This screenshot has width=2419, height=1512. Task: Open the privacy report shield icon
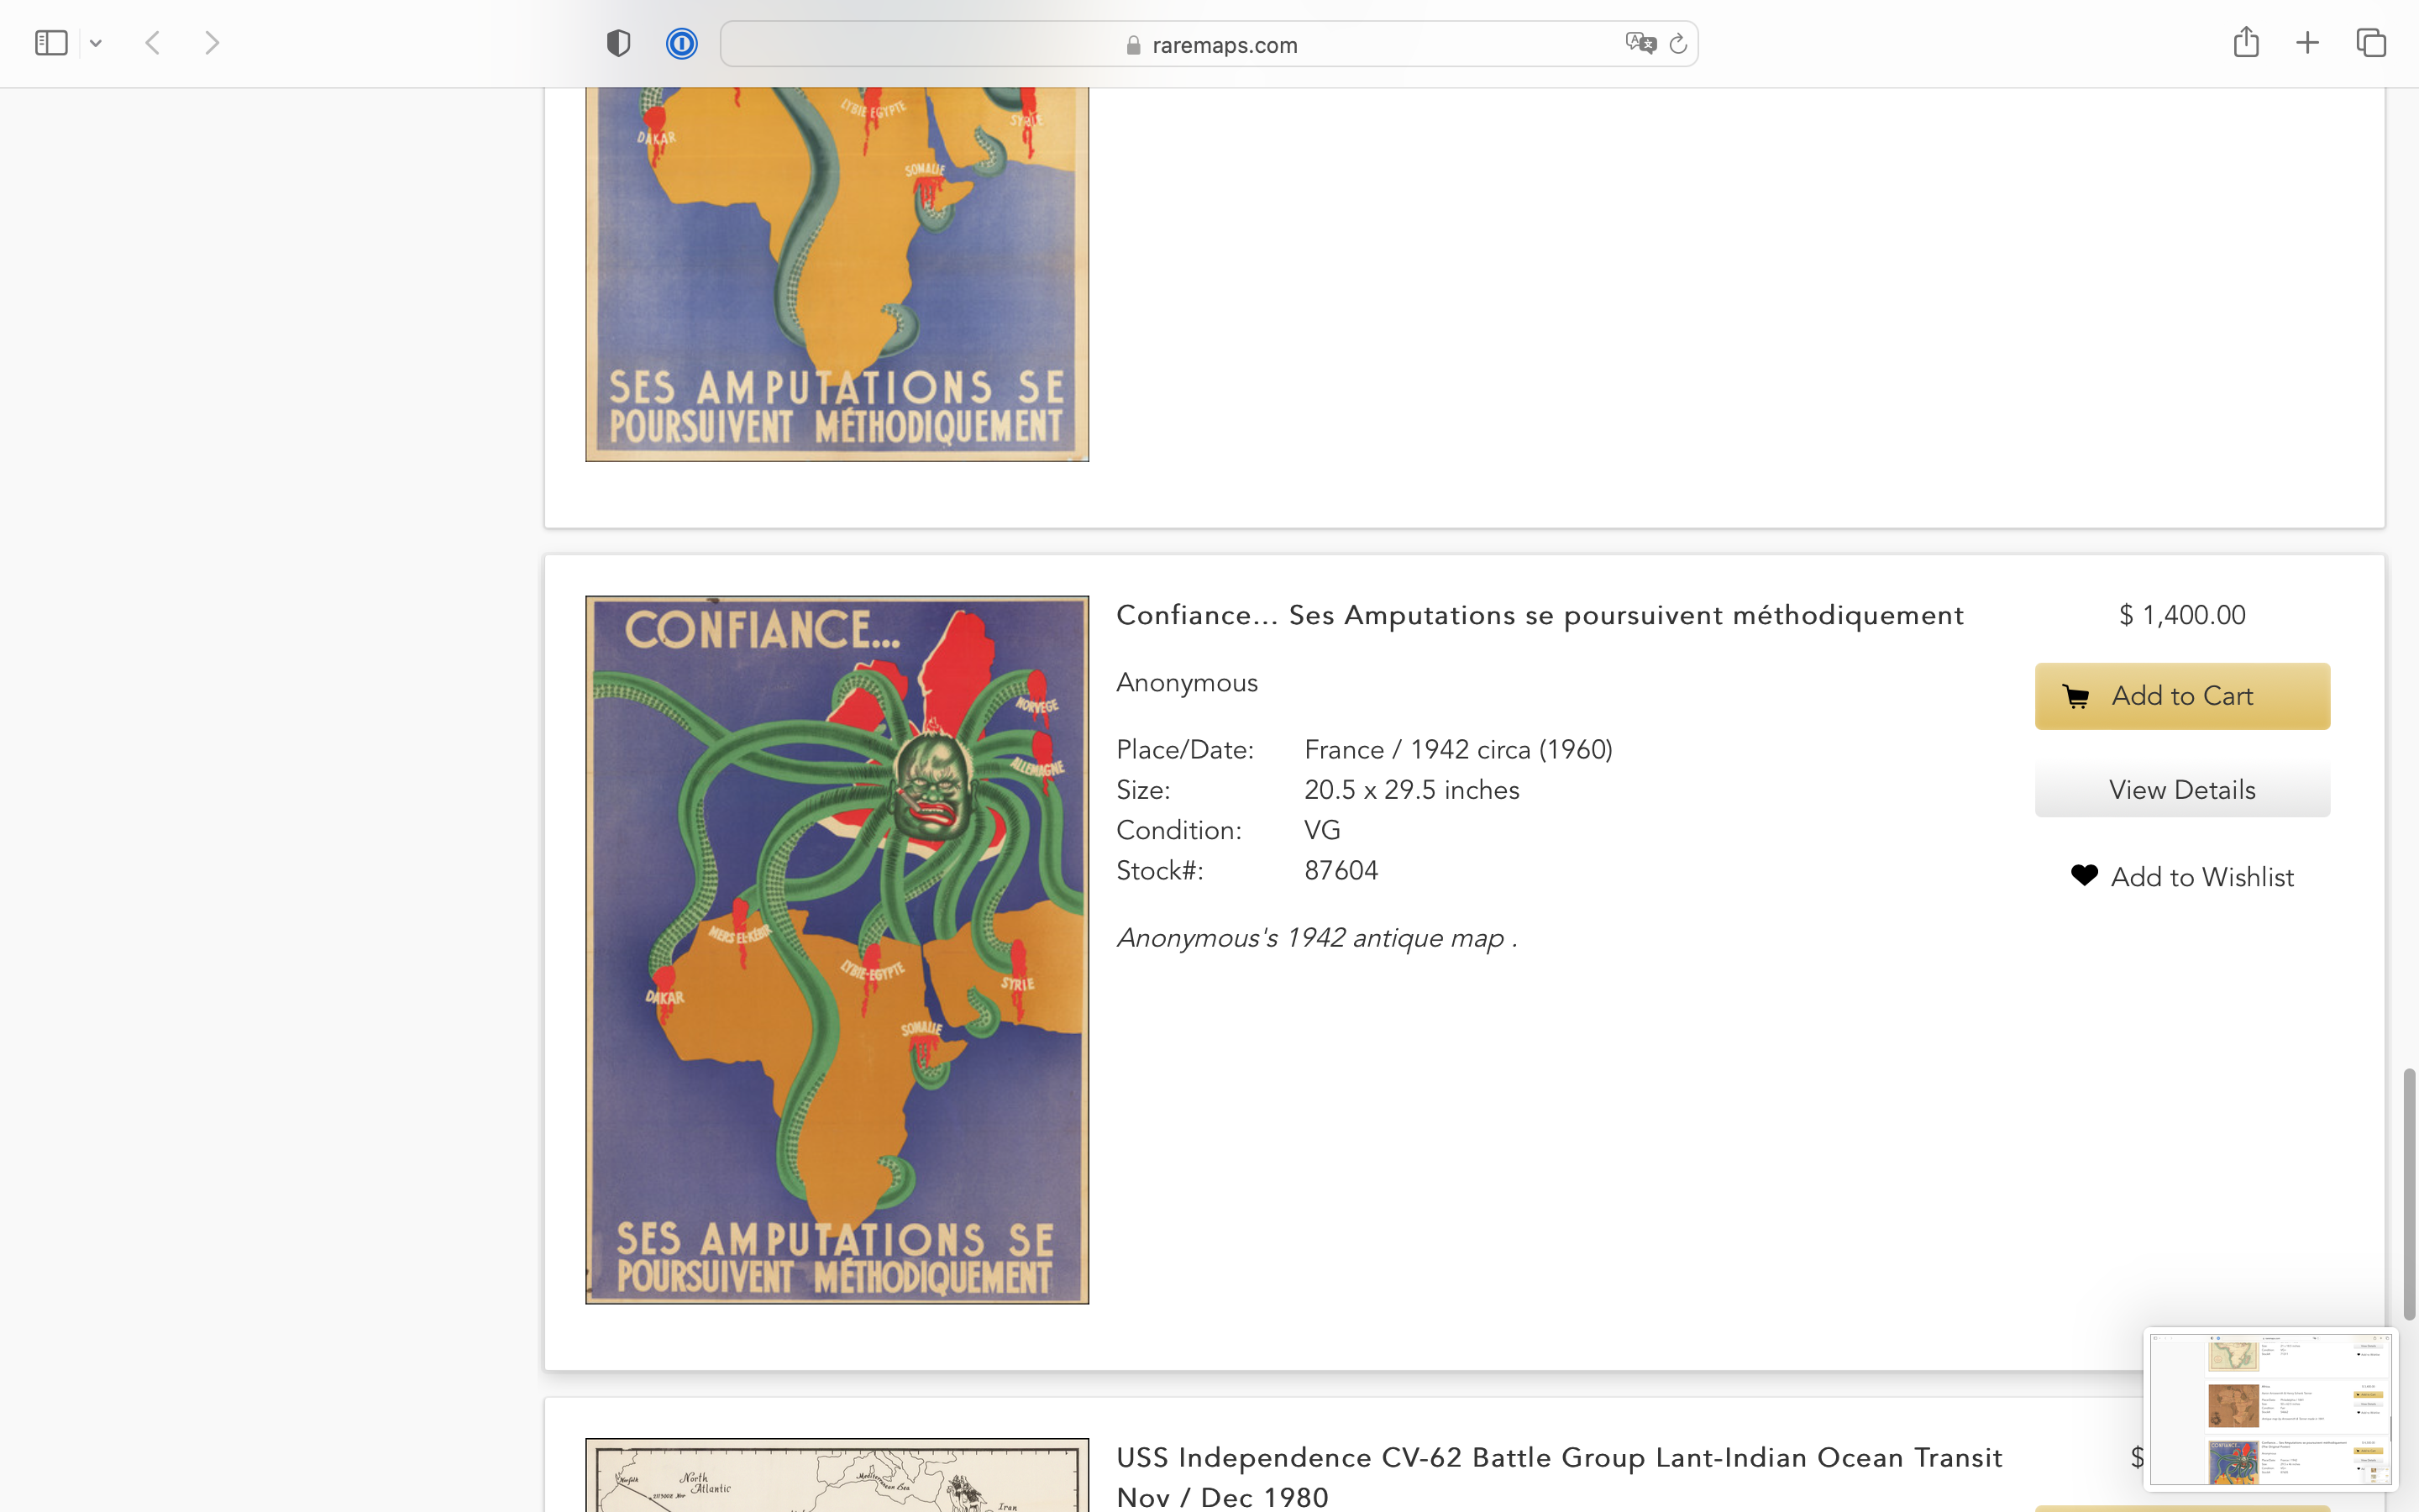coord(617,43)
